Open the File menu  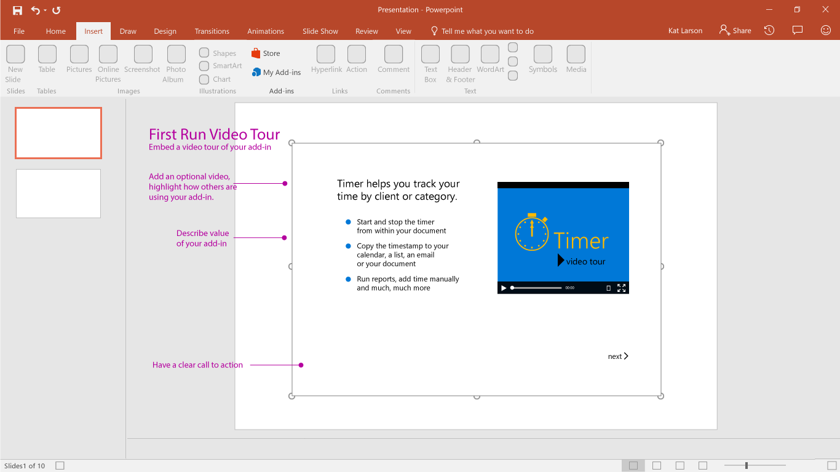click(19, 31)
